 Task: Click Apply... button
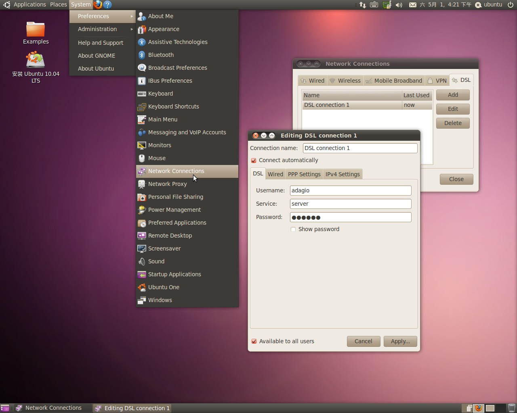pos(400,341)
